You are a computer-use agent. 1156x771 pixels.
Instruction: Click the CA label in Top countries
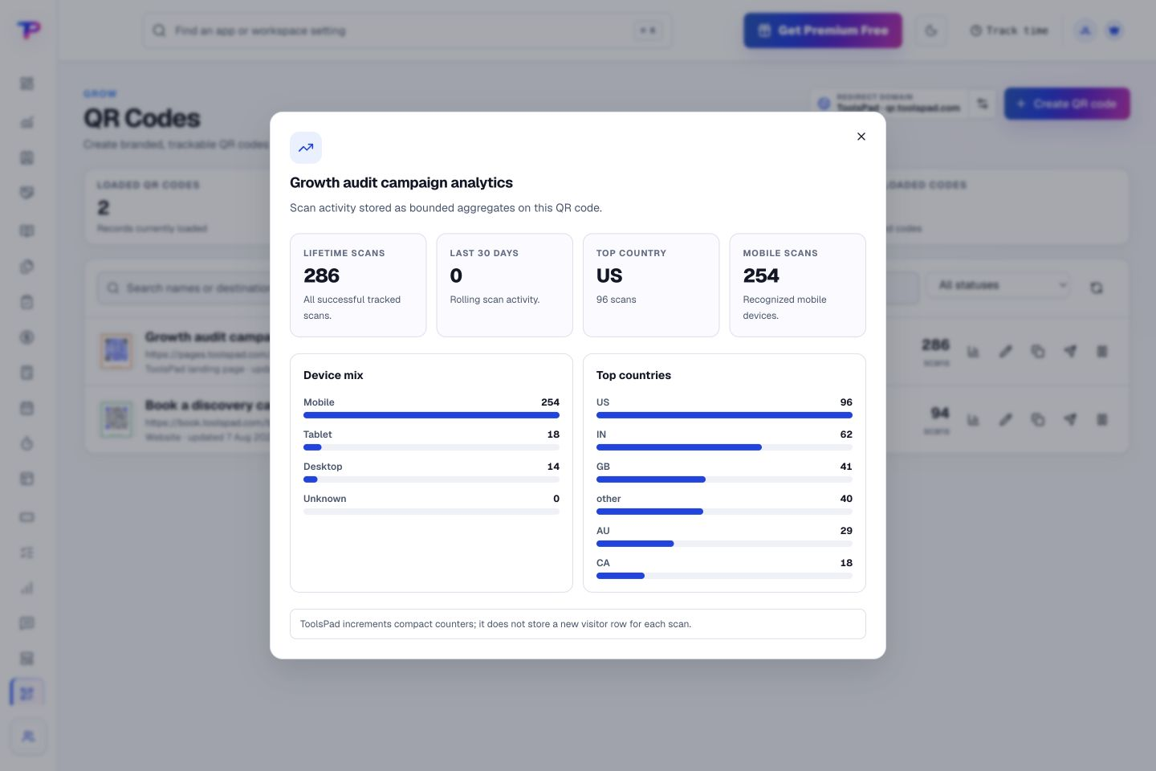pyautogui.click(x=603, y=563)
